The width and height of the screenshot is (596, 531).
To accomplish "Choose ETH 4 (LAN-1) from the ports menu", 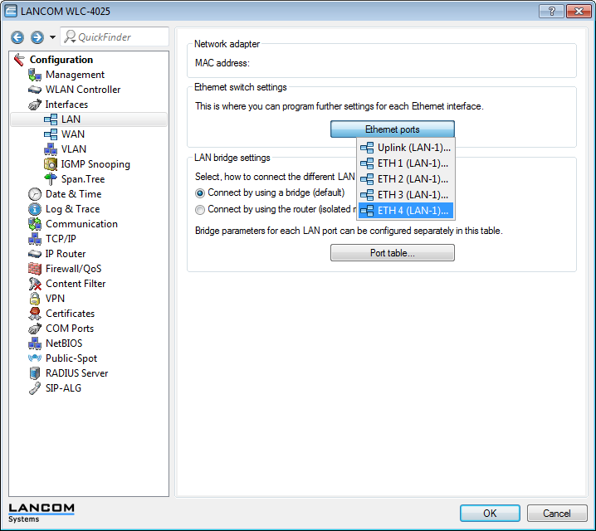I will [405, 211].
